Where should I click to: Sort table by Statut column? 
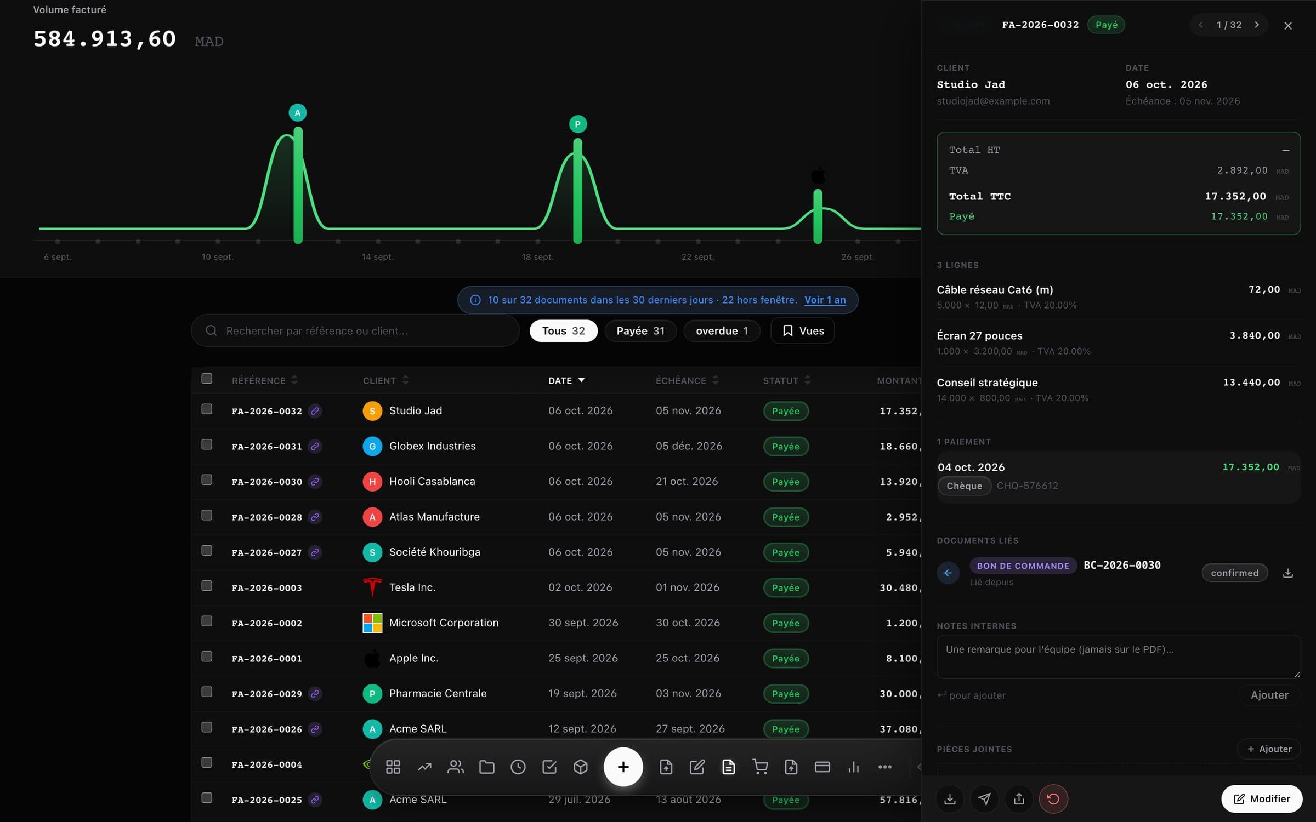tap(787, 380)
